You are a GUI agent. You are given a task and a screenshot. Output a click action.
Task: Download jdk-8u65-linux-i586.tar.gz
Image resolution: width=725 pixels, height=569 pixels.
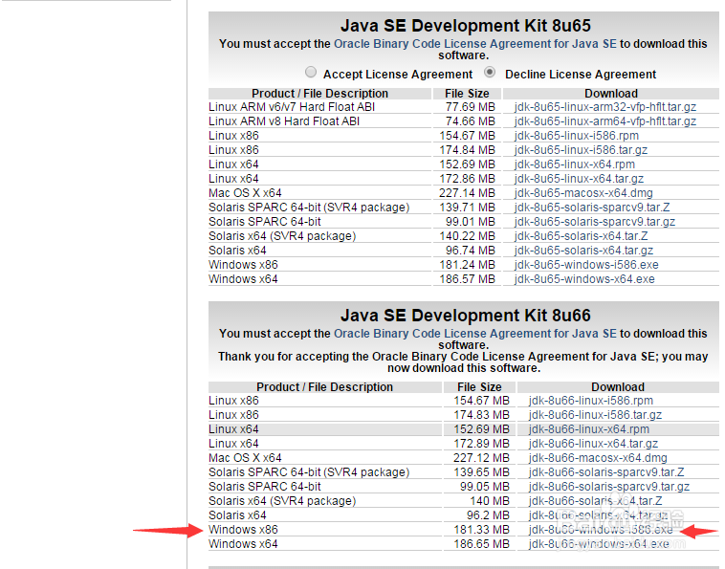(x=581, y=150)
